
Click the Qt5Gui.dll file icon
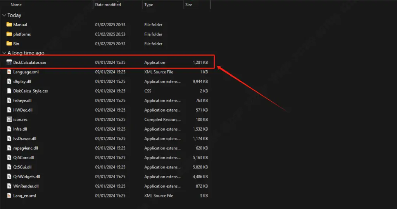pyautogui.click(x=9, y=167)
